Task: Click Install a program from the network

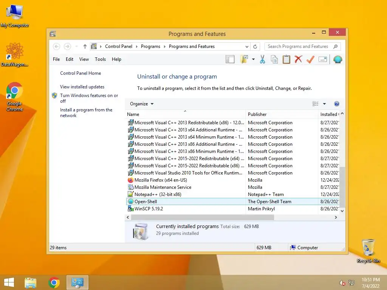Action: (x=86, y=113)
